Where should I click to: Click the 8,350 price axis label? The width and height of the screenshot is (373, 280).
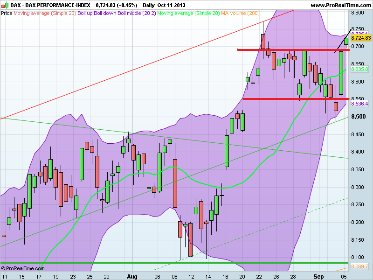coord(358,169)
